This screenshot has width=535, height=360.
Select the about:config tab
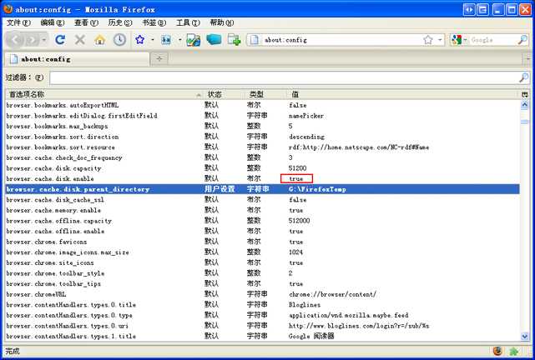77,59
